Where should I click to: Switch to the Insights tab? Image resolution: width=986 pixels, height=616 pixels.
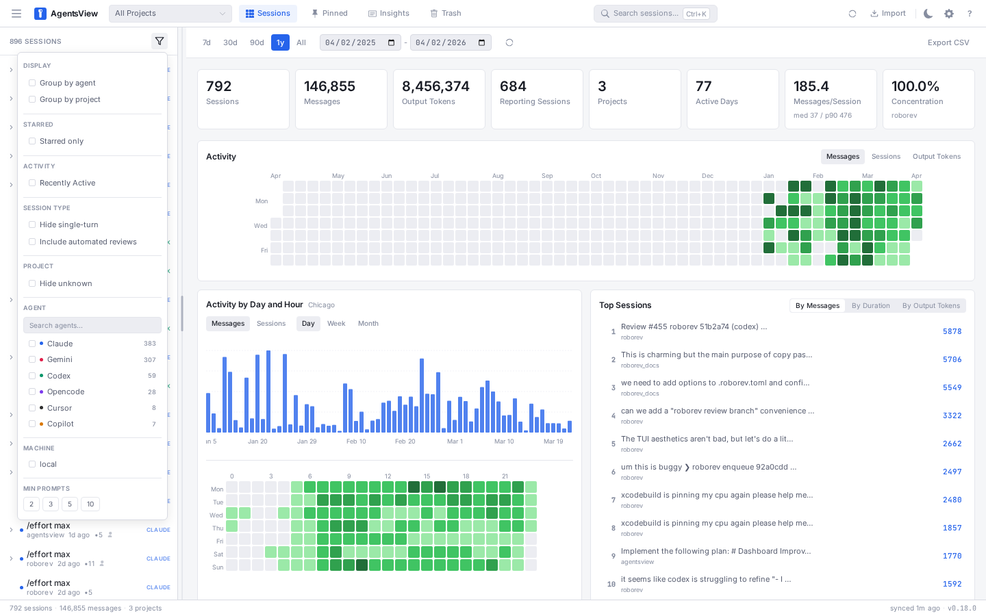click(388, 14)
